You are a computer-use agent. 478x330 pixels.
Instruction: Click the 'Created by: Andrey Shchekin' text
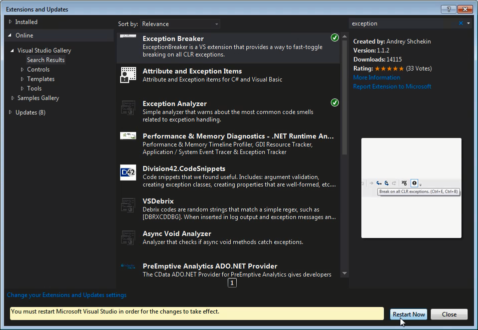pos(392,41)
